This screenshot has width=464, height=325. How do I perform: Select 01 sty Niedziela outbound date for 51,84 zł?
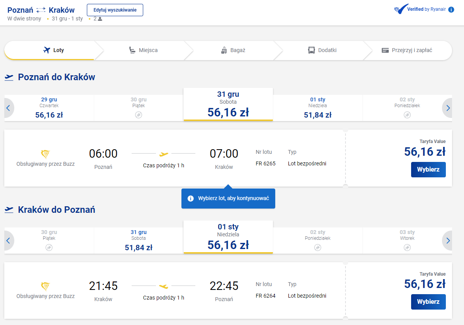(318, 108)
